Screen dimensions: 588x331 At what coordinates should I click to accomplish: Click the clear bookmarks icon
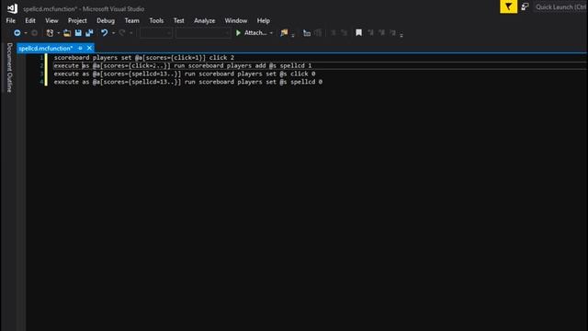tap(392, 33)
